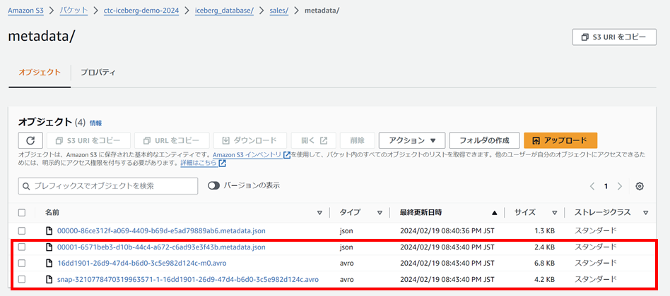The image size is (670, 296).
Task: Click the 削除 button
Action: 357,140
